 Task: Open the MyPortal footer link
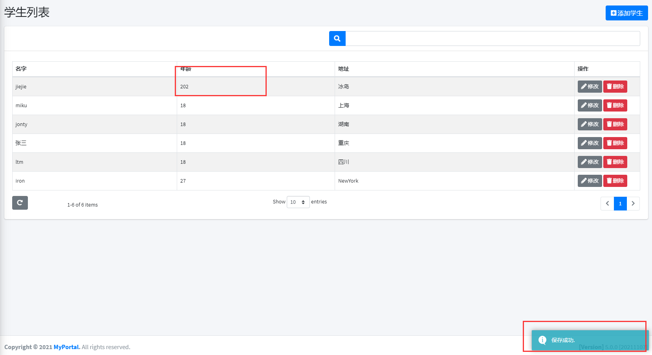pos(66,347)
